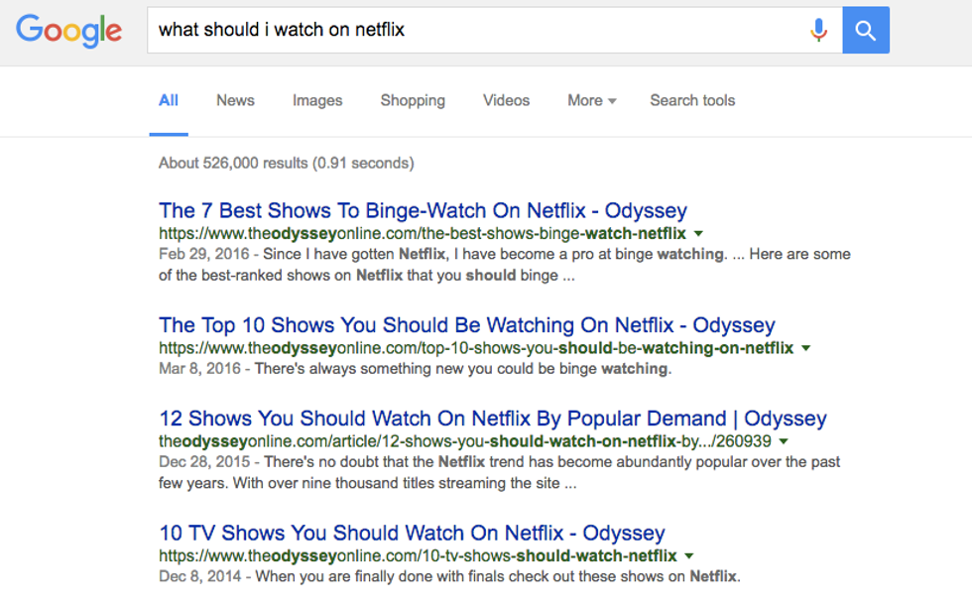Open "The Top 10 Shows" Odyssey result
The height and width of the screenshot is (605, 972).
(466, 325)
